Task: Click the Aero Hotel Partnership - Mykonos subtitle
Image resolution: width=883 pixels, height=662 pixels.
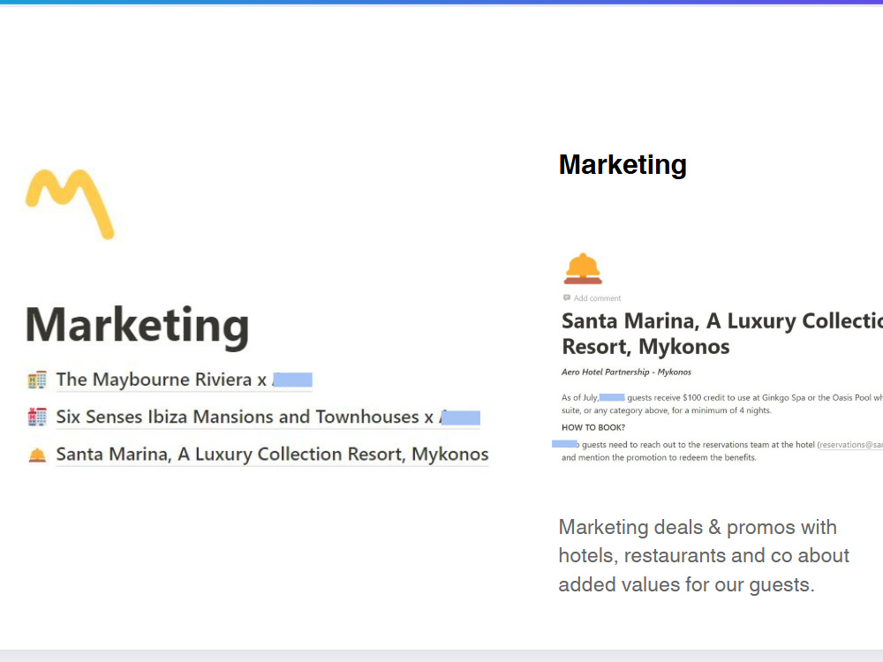Action: pos(626,372)
